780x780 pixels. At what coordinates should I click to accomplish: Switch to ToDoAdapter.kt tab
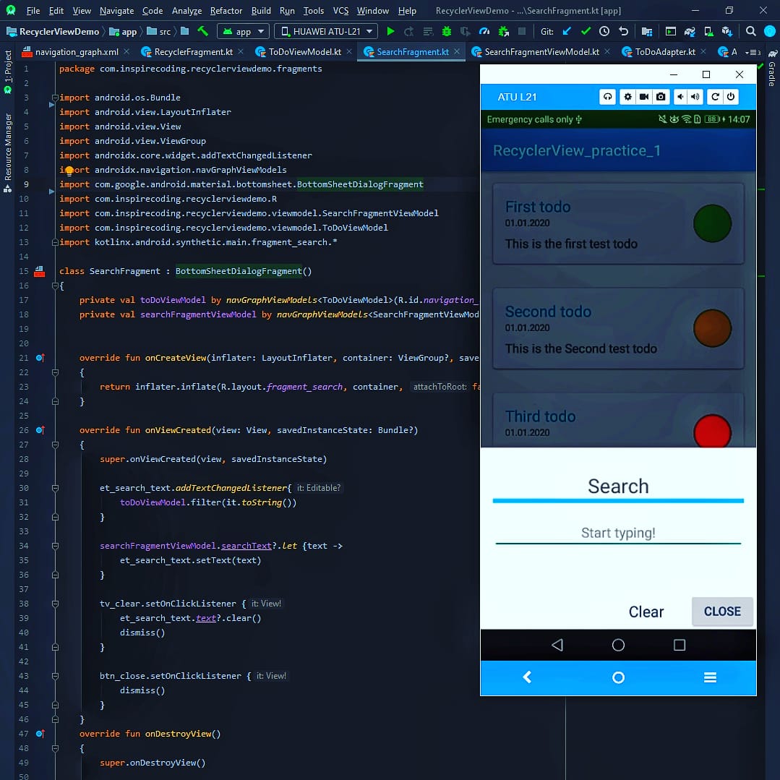pos(664,52)
